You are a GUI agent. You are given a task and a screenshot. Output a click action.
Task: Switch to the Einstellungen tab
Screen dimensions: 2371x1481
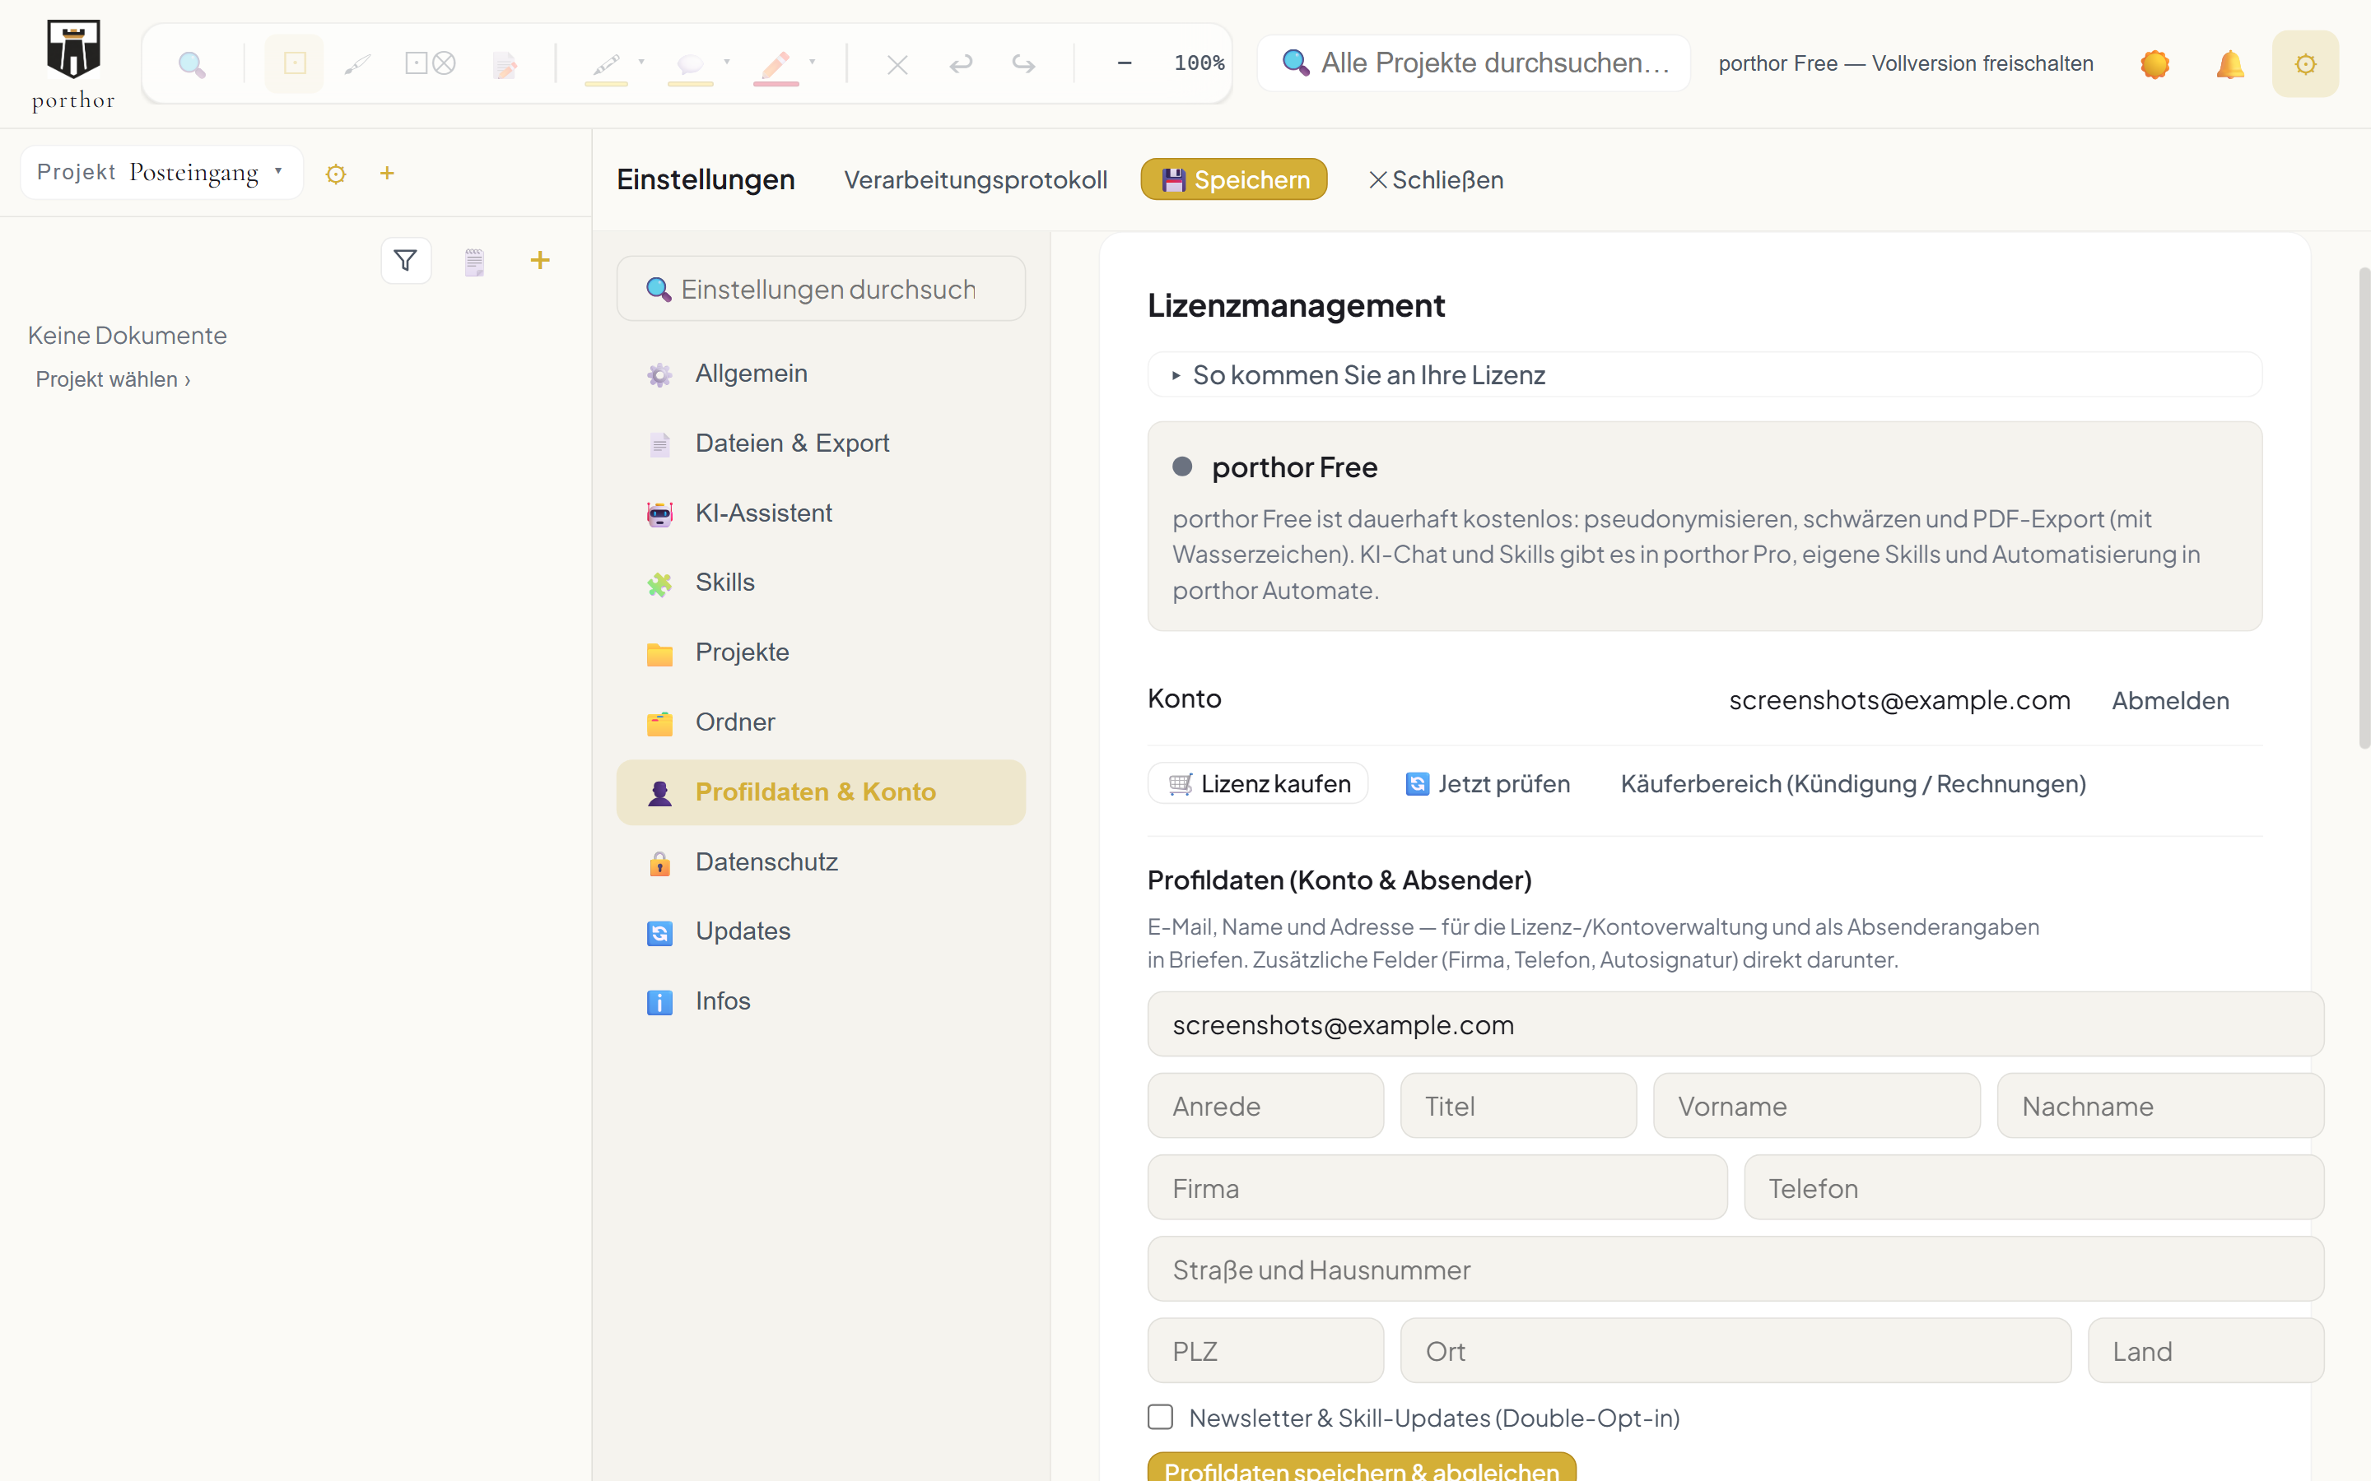pyautogui.click(x=706, y=180)
